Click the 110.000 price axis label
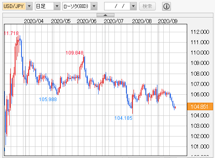The width and height of the screenshot is (215, 158). 200,53
